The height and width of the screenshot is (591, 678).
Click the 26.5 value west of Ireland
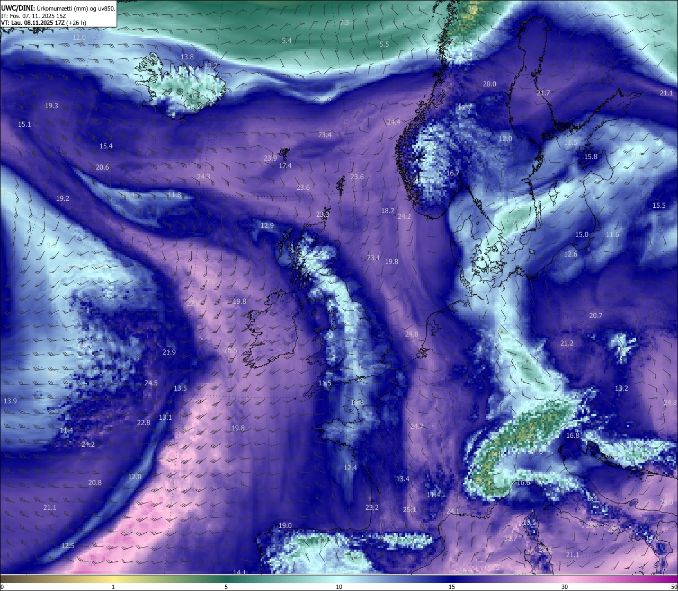[230, 350]
